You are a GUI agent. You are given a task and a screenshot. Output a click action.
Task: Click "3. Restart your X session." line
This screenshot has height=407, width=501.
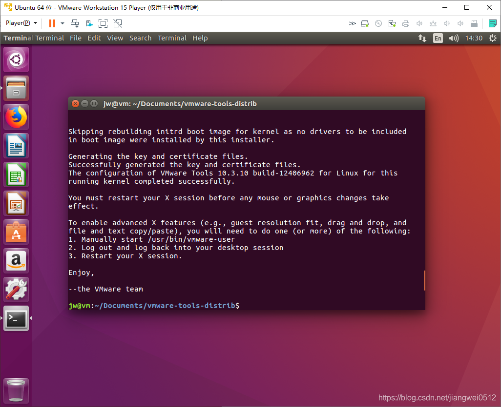tap(125, 256)
